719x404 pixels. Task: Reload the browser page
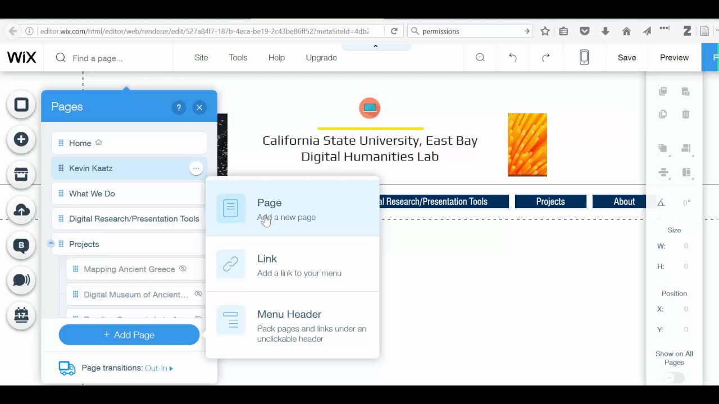click(x=394, y=31)
